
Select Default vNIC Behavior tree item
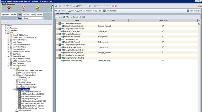coord(21,35)
